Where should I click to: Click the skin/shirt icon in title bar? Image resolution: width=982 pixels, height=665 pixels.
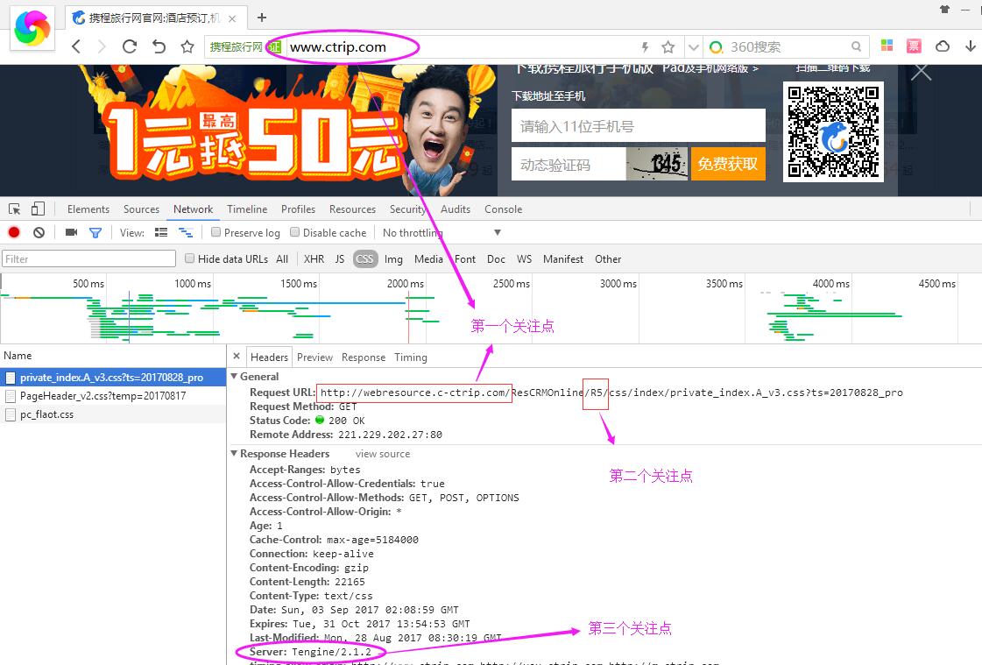pos(944,9)
